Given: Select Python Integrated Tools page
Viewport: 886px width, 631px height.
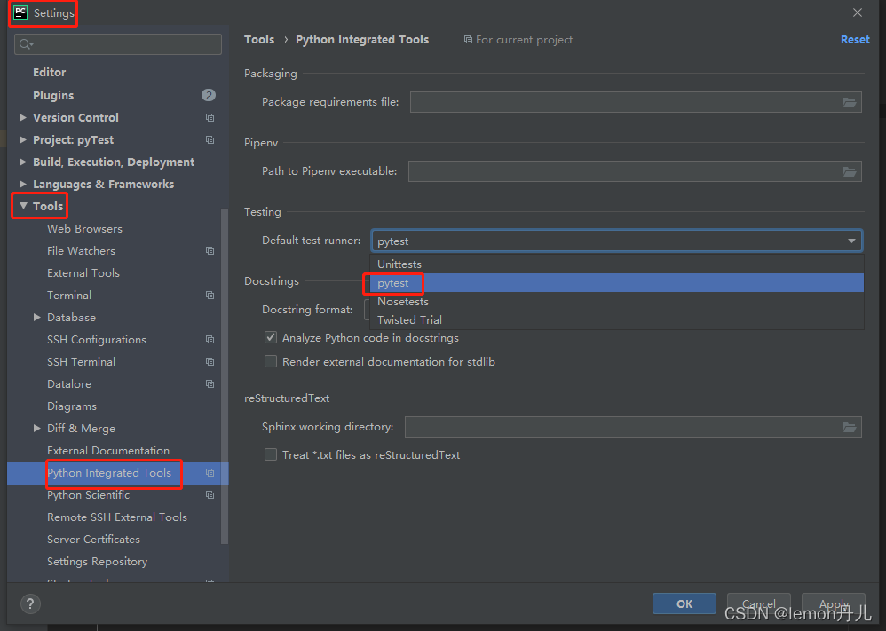Looking at the screenshot, I should pos(109,473).
